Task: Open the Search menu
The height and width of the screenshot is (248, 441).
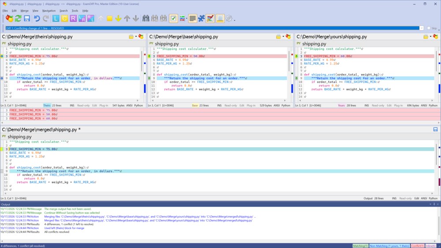Action: point(64,11)
